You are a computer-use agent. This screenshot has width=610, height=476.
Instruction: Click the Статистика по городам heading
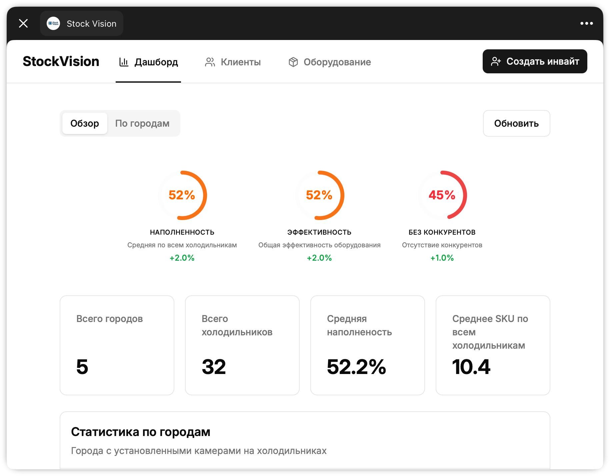[x=141, y=432]
